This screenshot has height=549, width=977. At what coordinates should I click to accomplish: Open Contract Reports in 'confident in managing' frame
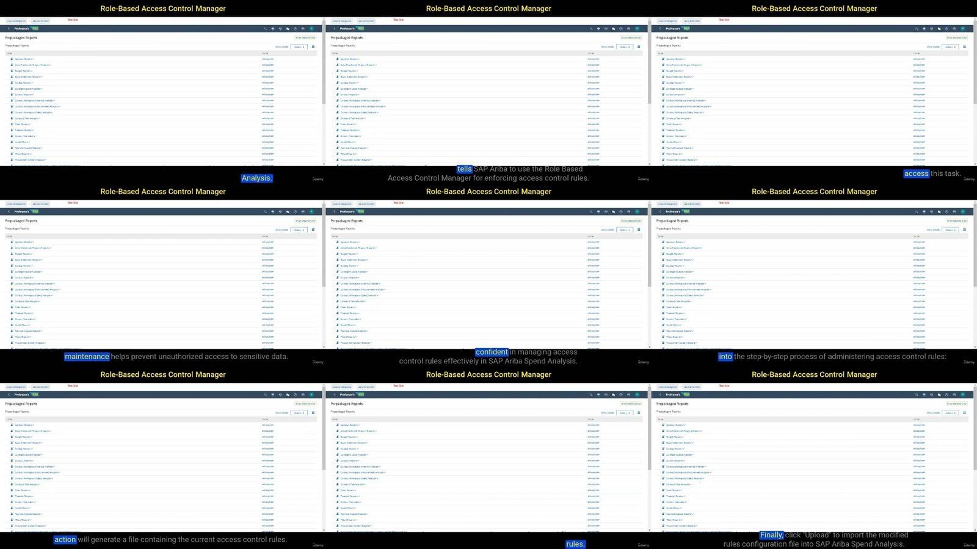coord(350,278)
